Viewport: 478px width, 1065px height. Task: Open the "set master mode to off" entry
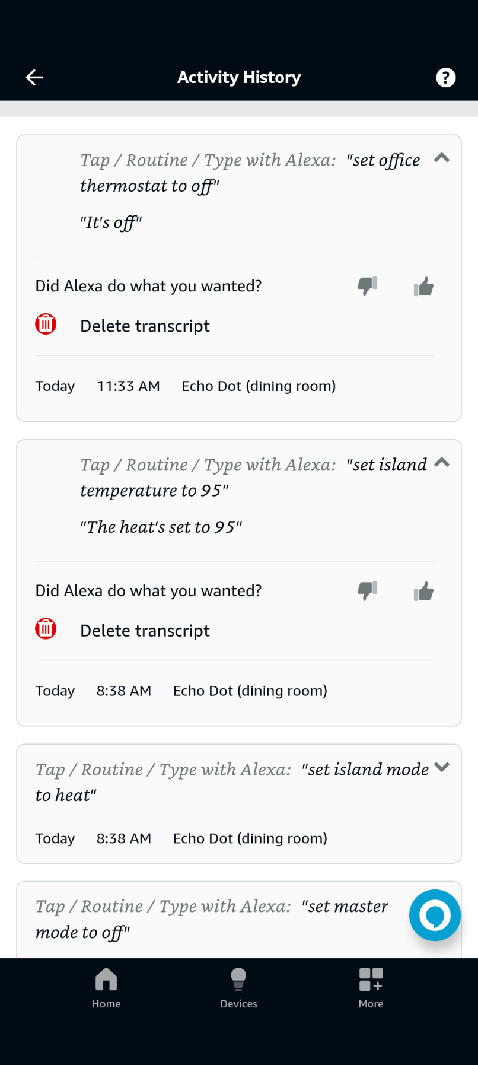[x=211, y=918]
